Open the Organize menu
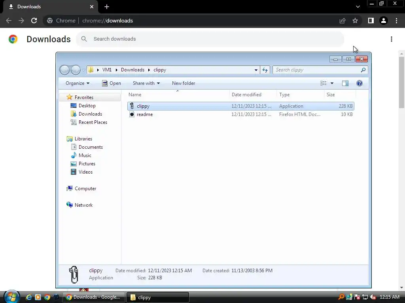 [78, 83]
